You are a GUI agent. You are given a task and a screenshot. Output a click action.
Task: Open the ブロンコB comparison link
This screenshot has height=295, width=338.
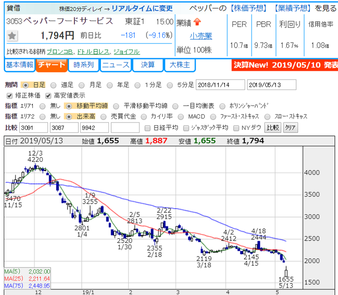(x=60, y=52)
